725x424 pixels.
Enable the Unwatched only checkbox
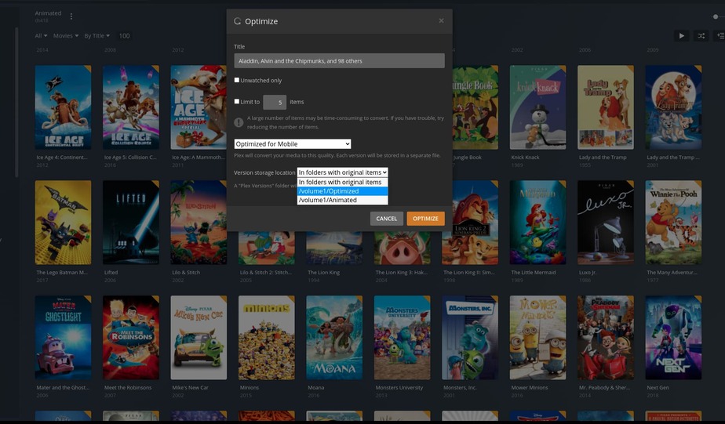point(237,80)
